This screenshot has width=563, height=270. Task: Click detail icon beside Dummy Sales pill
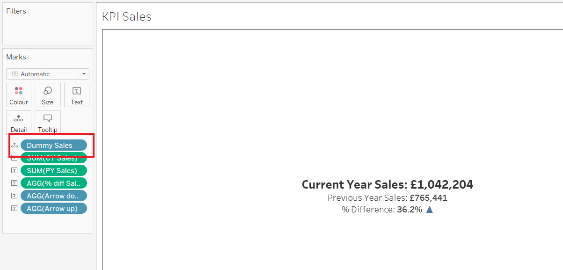pos(14,146)
